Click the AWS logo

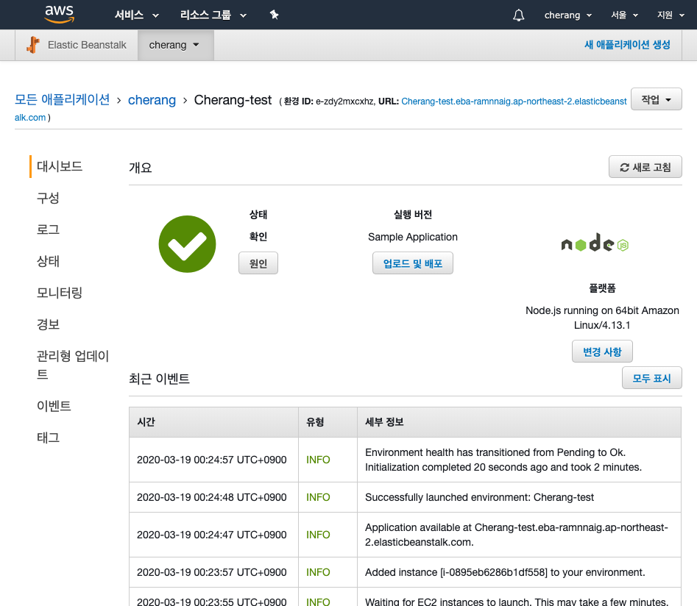(59, 14)
